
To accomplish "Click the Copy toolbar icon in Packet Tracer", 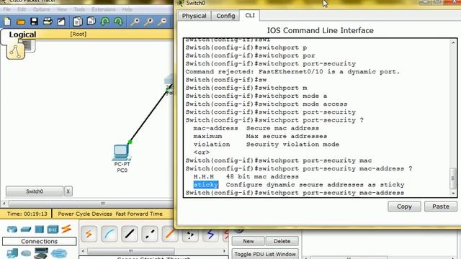I will tap(78, 22).
